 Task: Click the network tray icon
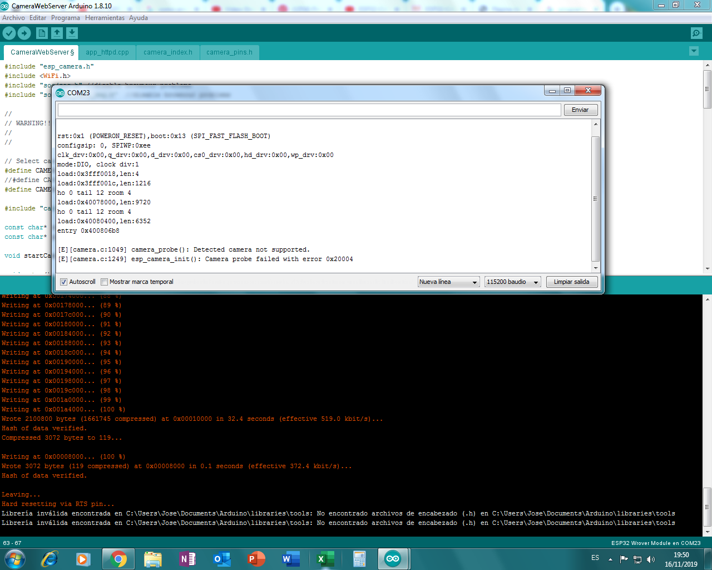point(637,559)
